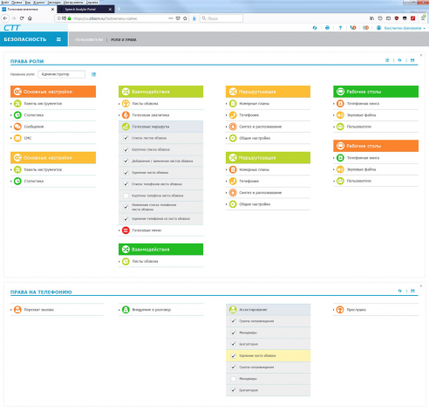Click the Сообщения orange chat icon
This screenshot has height=419, width=429.
click(17, 127)
